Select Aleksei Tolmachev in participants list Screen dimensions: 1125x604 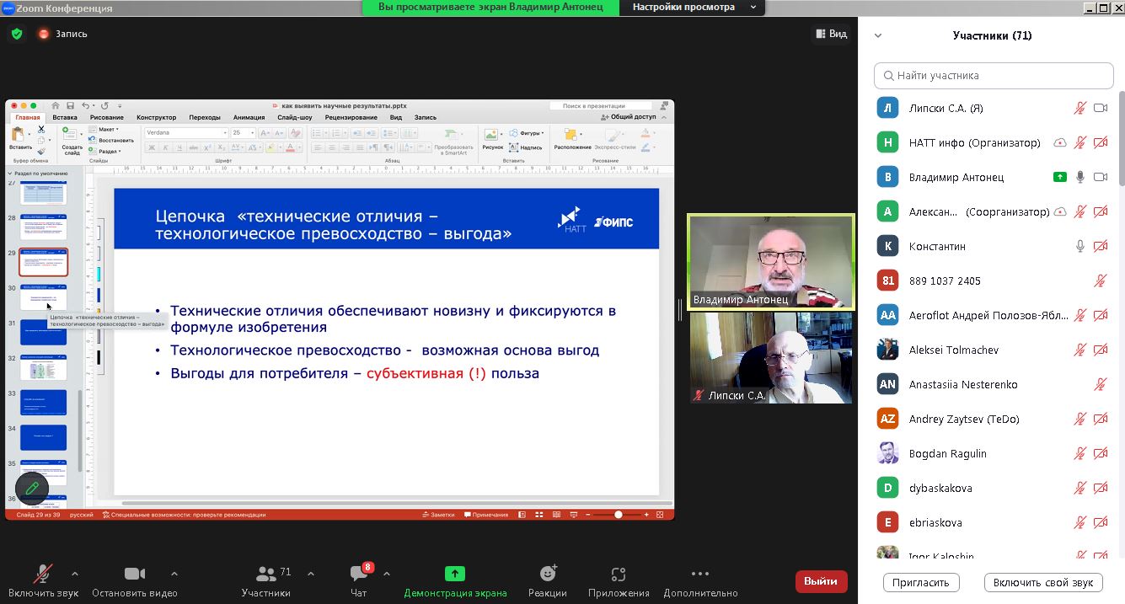[x=993, y=350]
